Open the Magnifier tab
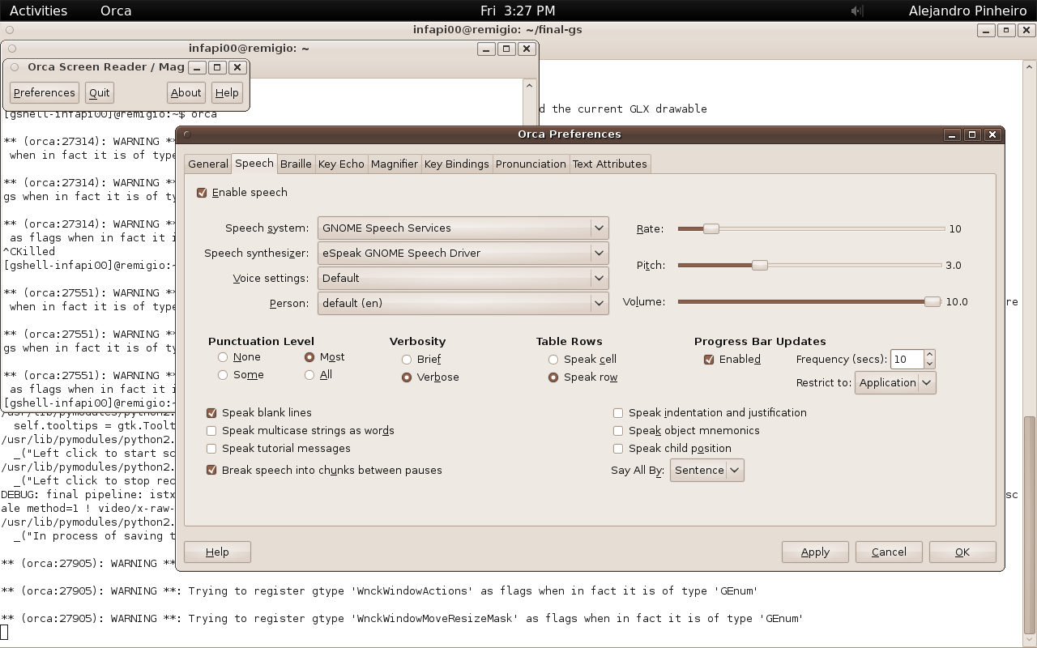Image resolution: width=1037 pixels, height=648 pixels. (x=394, y=164)
